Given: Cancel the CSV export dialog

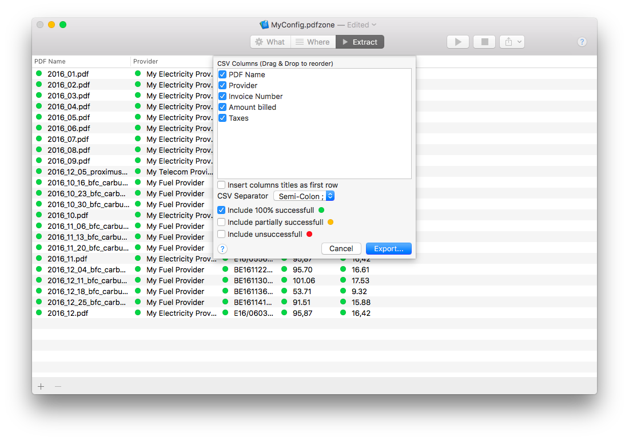Looking at the screenshot, I should (341, 248).
